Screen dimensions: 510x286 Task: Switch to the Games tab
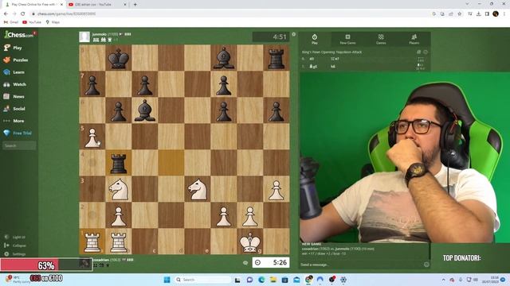point(381,39)
